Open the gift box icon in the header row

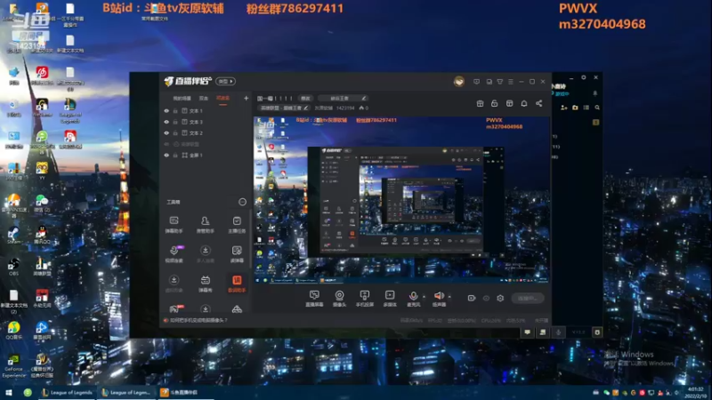[480, 103]
